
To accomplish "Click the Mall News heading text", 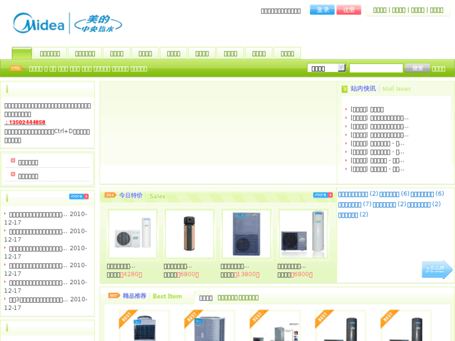I will coord(397,89).
